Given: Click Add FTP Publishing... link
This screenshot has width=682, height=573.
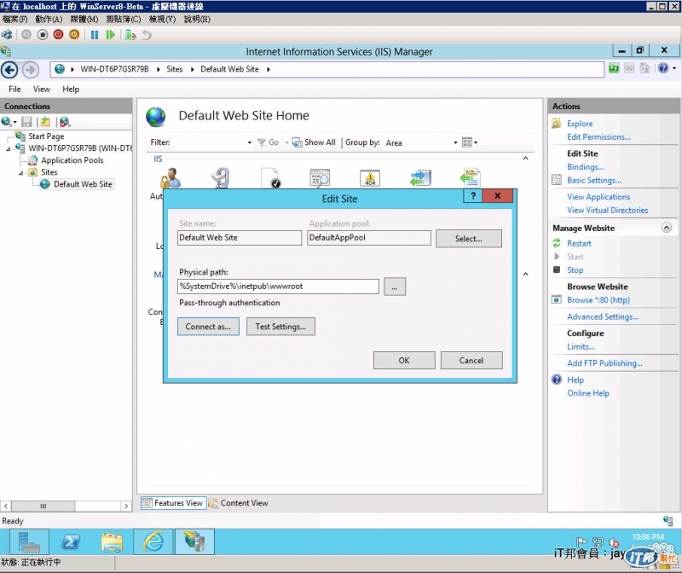Looking at the screenshot, I should point(604,363).
